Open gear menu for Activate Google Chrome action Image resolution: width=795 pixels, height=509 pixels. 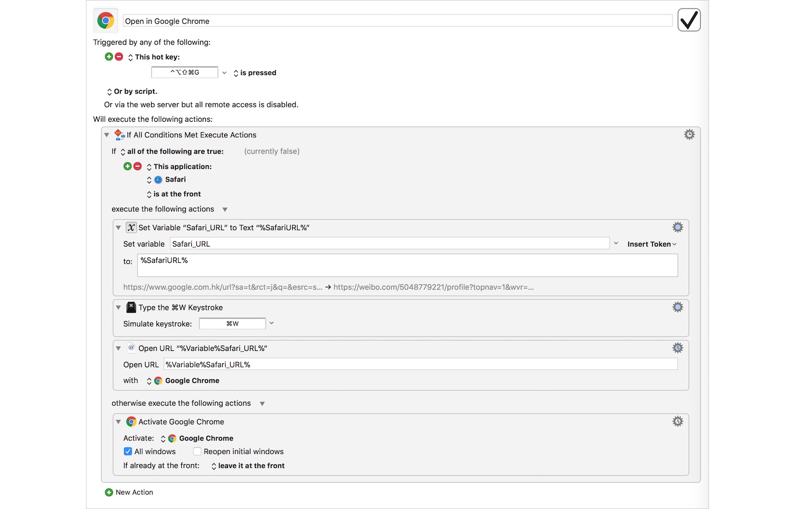point(678,422)
